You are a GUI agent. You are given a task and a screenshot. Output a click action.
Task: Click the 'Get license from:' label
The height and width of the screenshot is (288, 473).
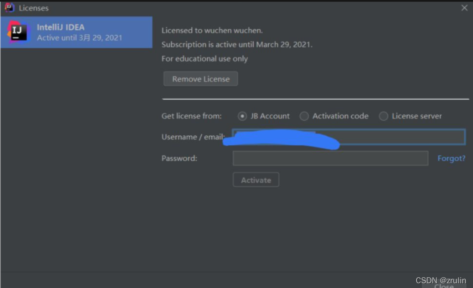191,116
